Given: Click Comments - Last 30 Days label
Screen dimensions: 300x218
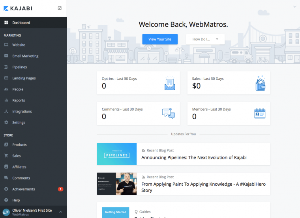Looking at the screenshot, I should point(122,109).
